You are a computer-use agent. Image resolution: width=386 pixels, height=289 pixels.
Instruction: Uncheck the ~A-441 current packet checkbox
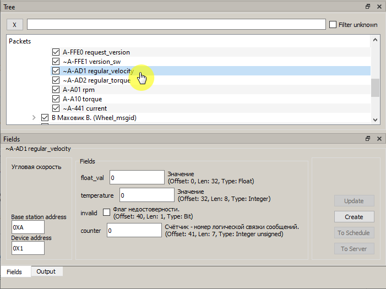pyautogui.click(x=56, y=108)
